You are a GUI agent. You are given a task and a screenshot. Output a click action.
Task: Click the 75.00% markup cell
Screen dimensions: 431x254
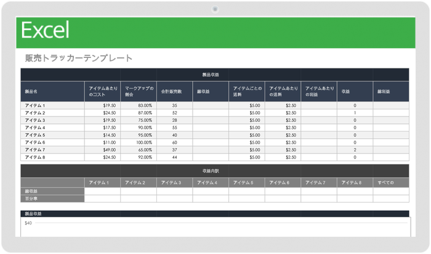pos(139,120)
